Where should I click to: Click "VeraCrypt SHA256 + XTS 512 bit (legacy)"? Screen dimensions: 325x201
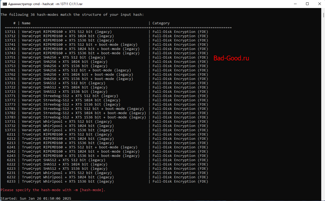point(64,57)
